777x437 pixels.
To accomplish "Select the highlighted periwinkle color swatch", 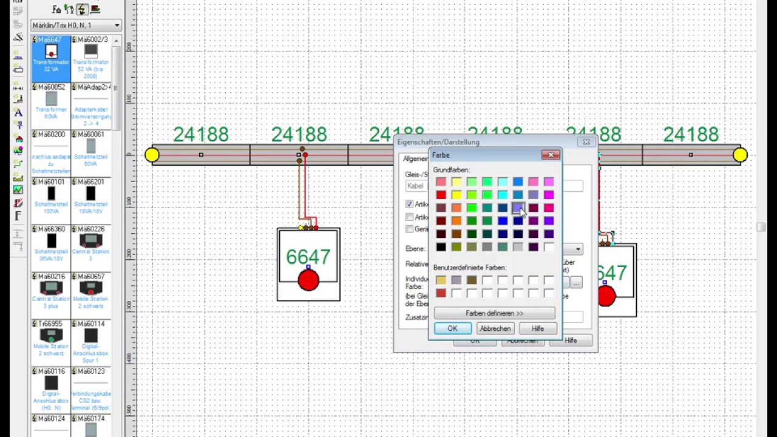I will (x=518, y=208).
